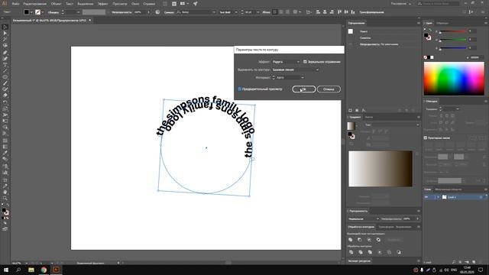Add new stroke in Appearance panel
Image resolution: width=489 pixels, height=275 pixels.
tap(350, 110)
